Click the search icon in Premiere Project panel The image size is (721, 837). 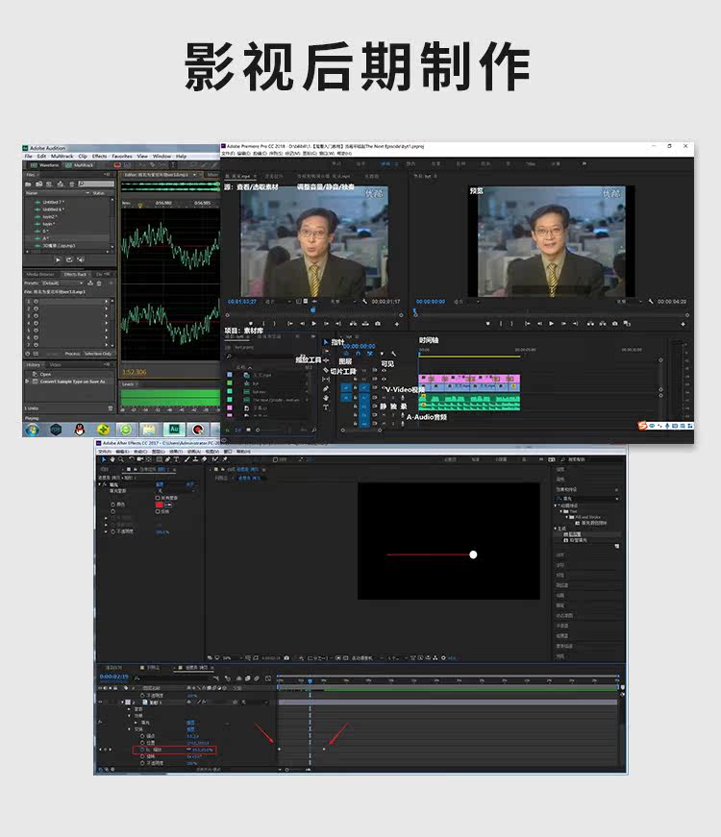tap(229, 357)
